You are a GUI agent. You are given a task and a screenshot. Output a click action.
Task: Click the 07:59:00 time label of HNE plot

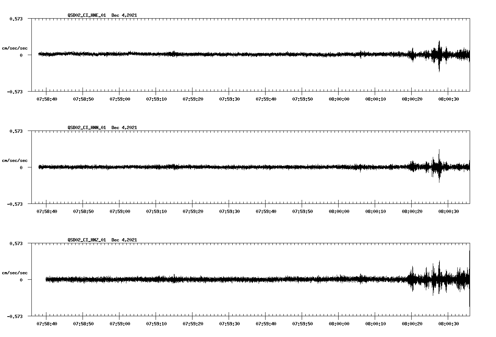pos(120,99)
